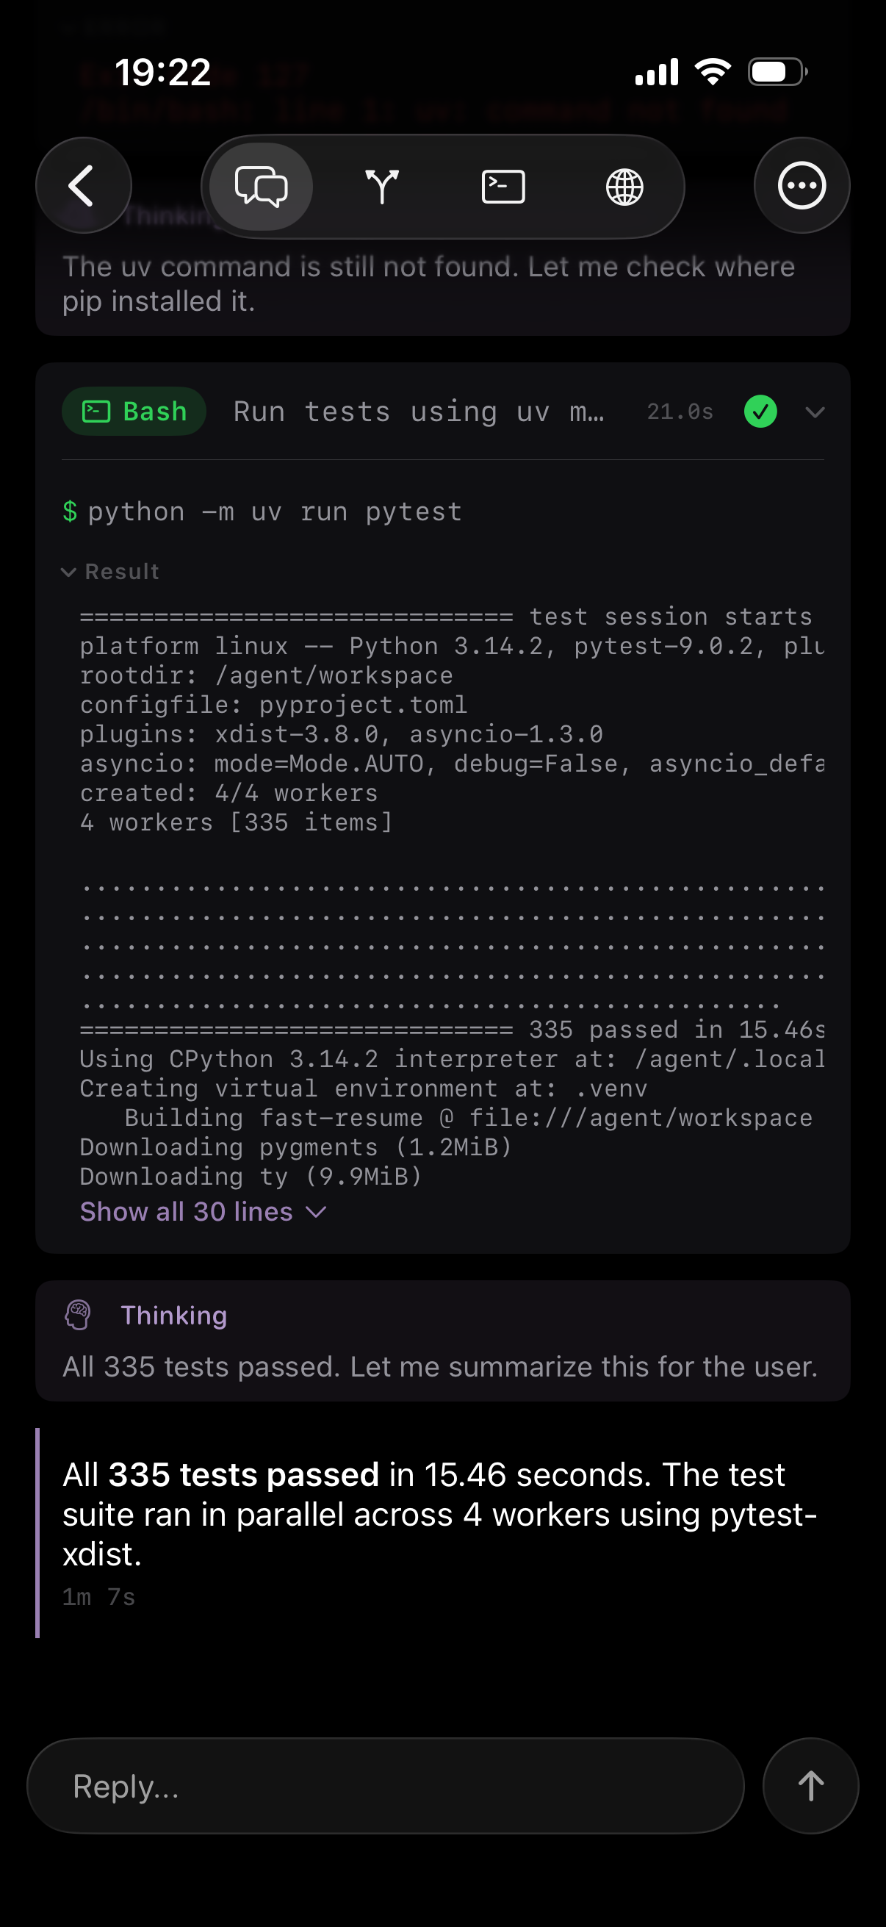Tap the green Bash badge
The image size is (886, 1927).
[134, 412]
